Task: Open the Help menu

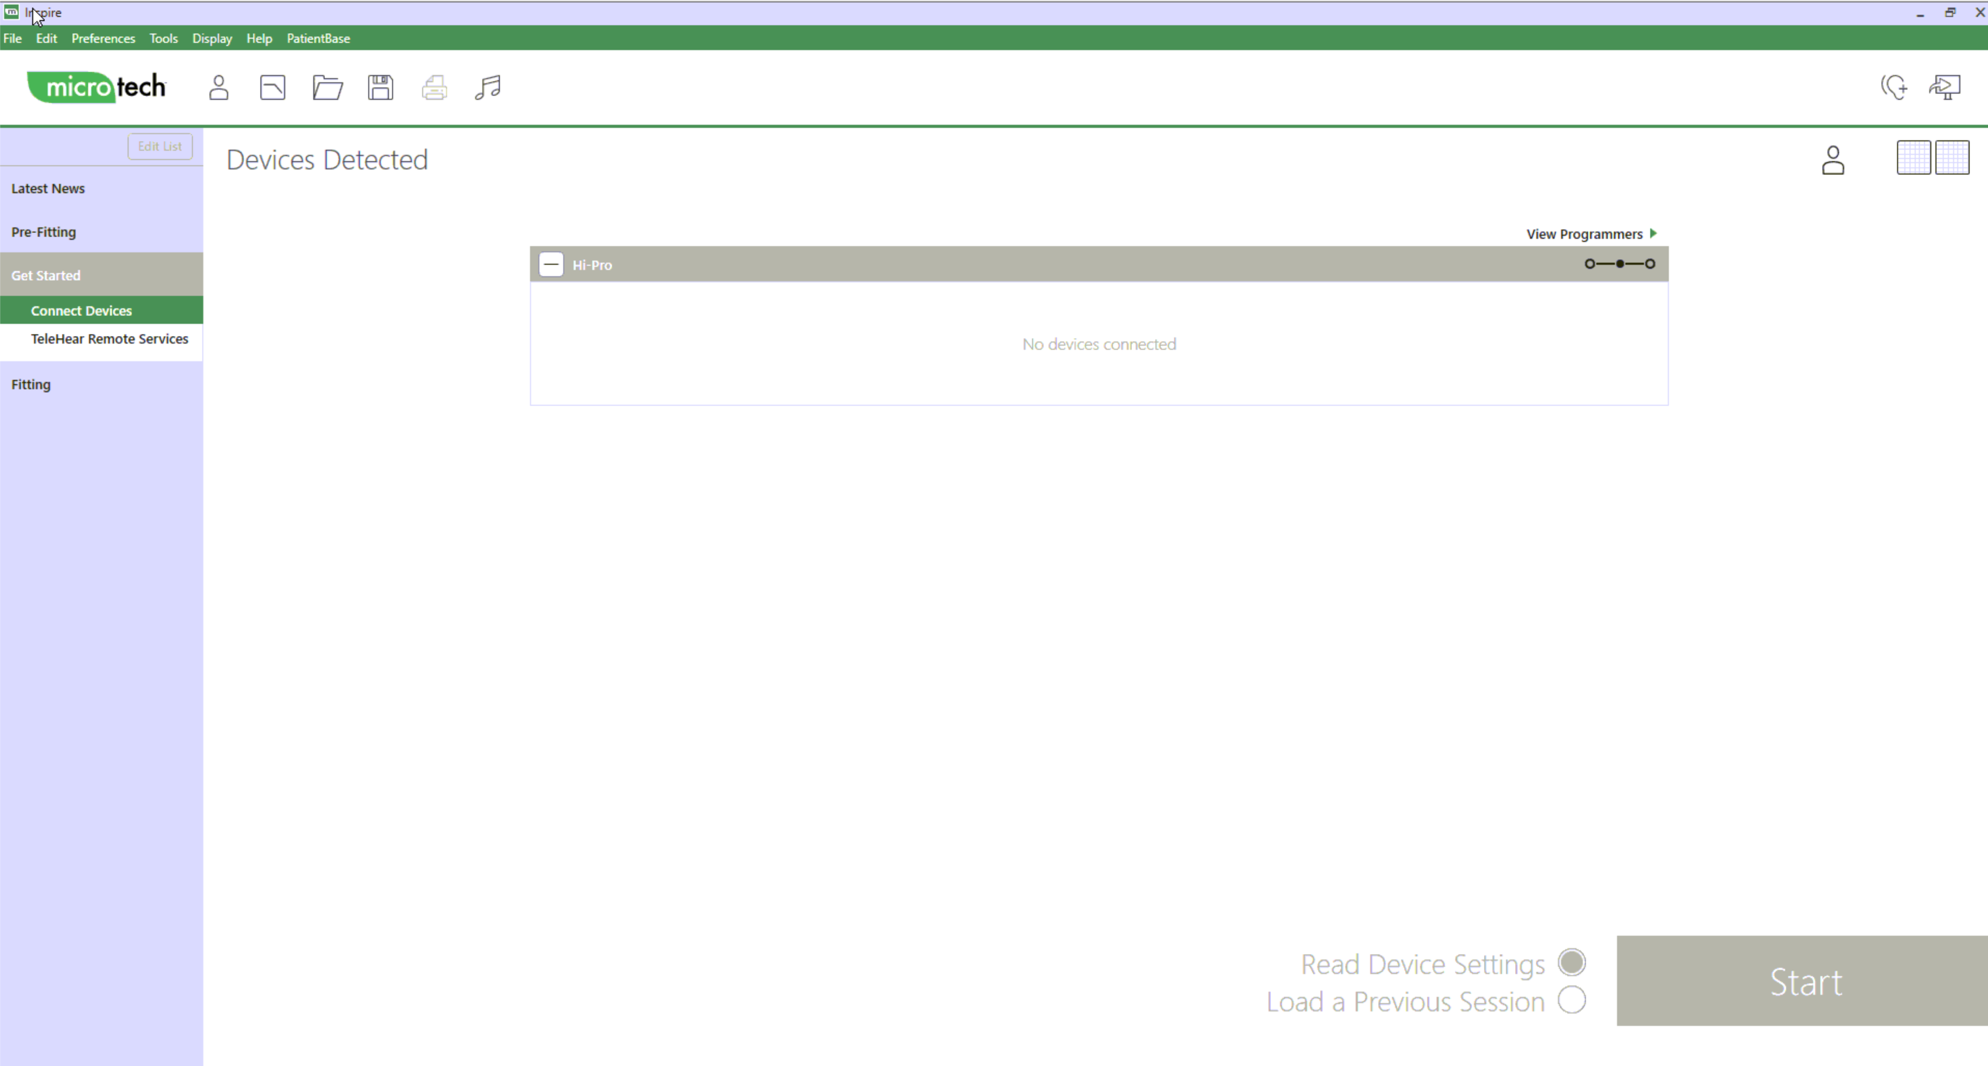Action: click(259, 38)
